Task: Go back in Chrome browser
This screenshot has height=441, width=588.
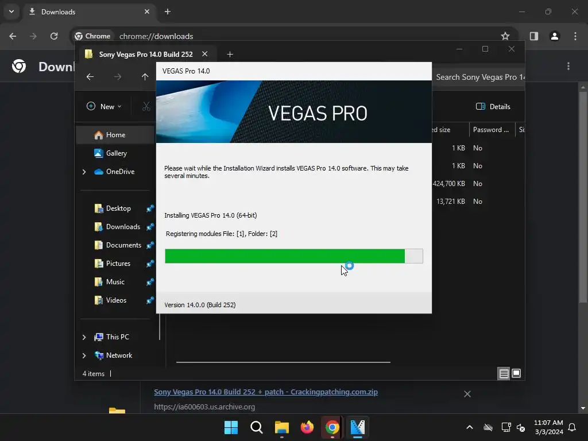Action: pyautogui.click(x=13, y=36)
